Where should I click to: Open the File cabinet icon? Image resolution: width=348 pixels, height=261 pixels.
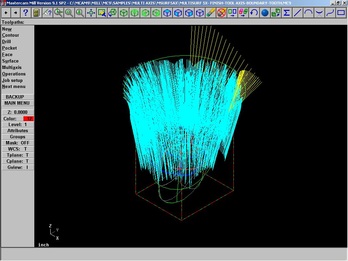(36, 13)
